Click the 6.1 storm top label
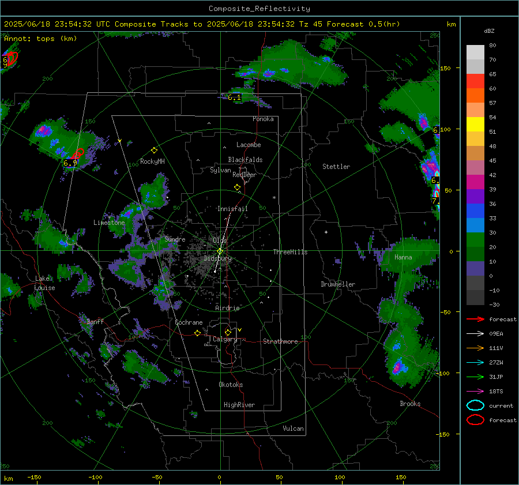This screenshot has height=485, width=519. click(x=234, y=97)
